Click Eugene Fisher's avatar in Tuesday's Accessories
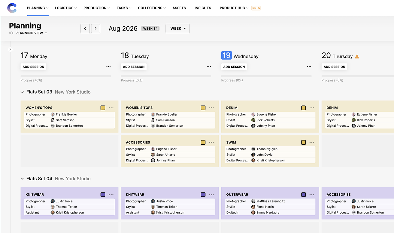394x233 pixels. tap(153, 149)
